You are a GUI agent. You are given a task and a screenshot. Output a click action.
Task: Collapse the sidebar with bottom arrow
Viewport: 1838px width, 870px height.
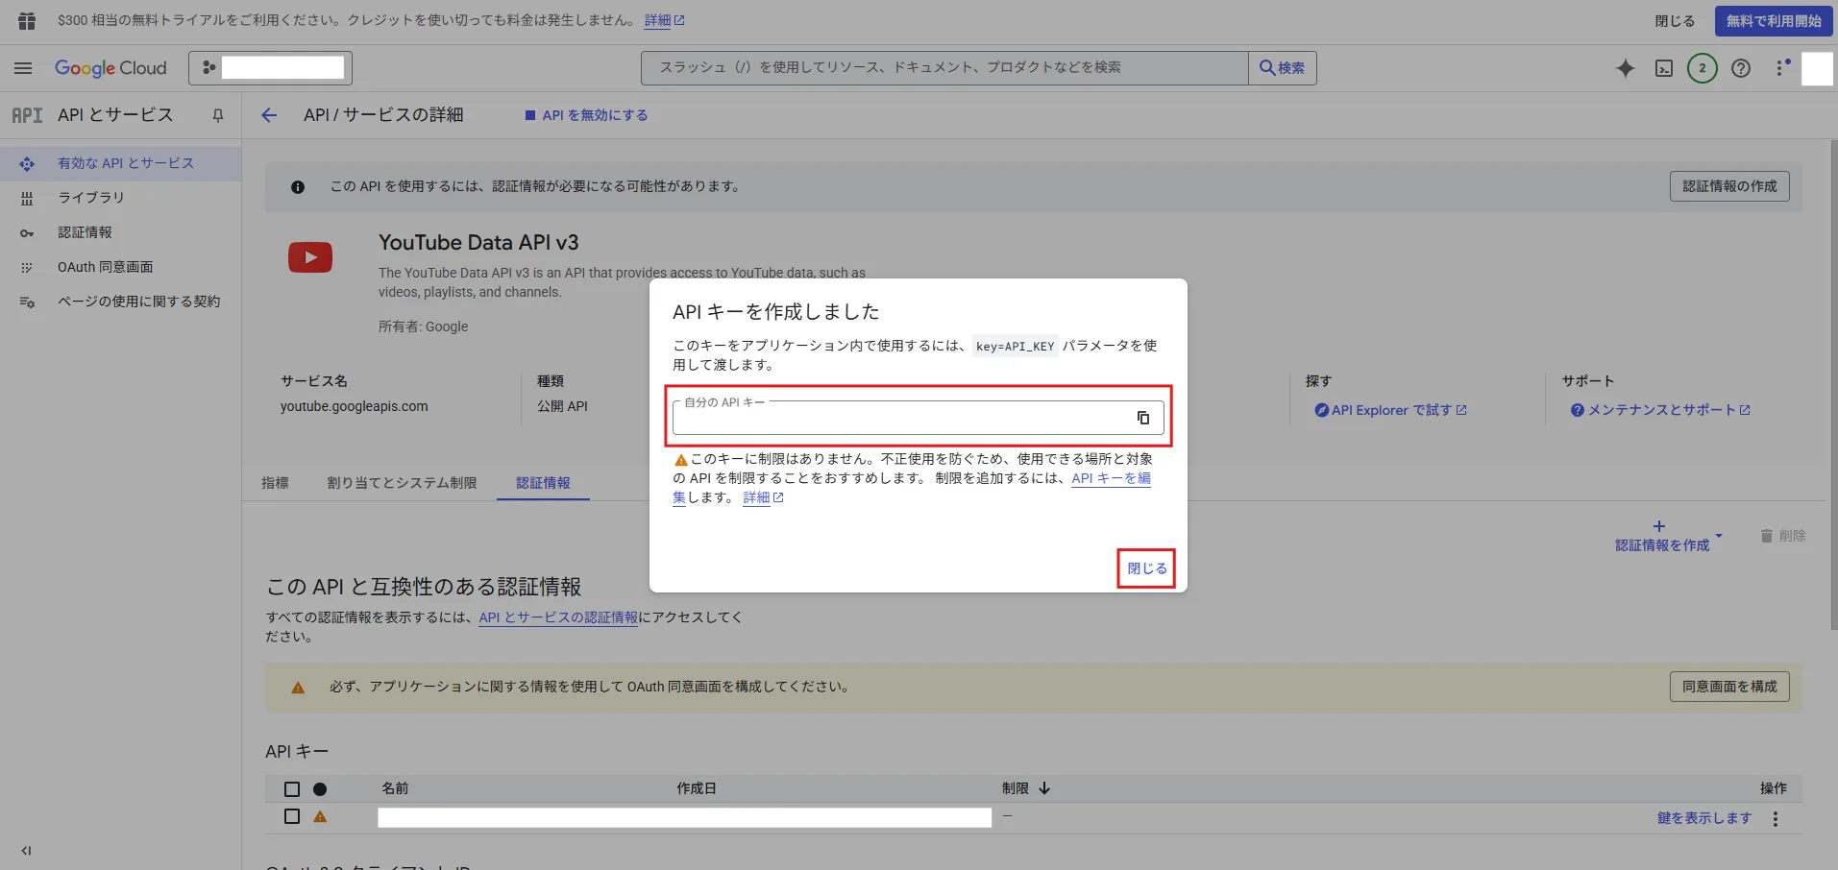tap(26, 851)
